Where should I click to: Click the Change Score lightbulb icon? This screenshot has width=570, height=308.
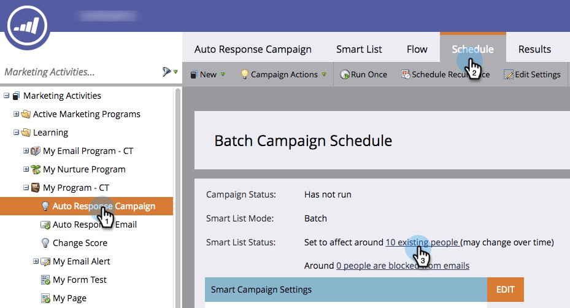point(45,243)
